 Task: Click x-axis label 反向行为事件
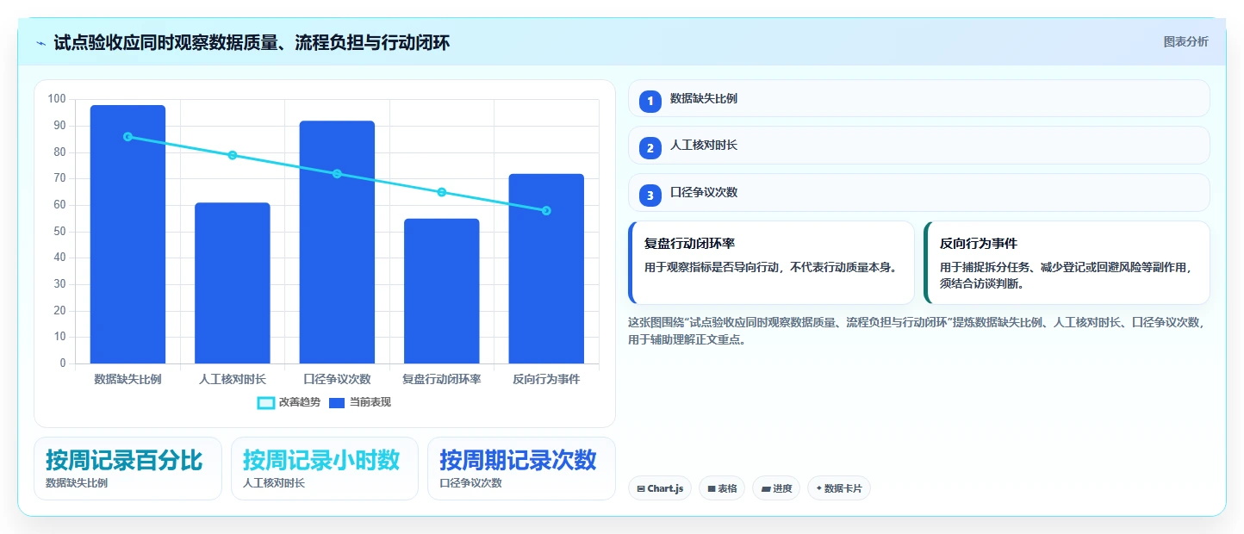546,379
